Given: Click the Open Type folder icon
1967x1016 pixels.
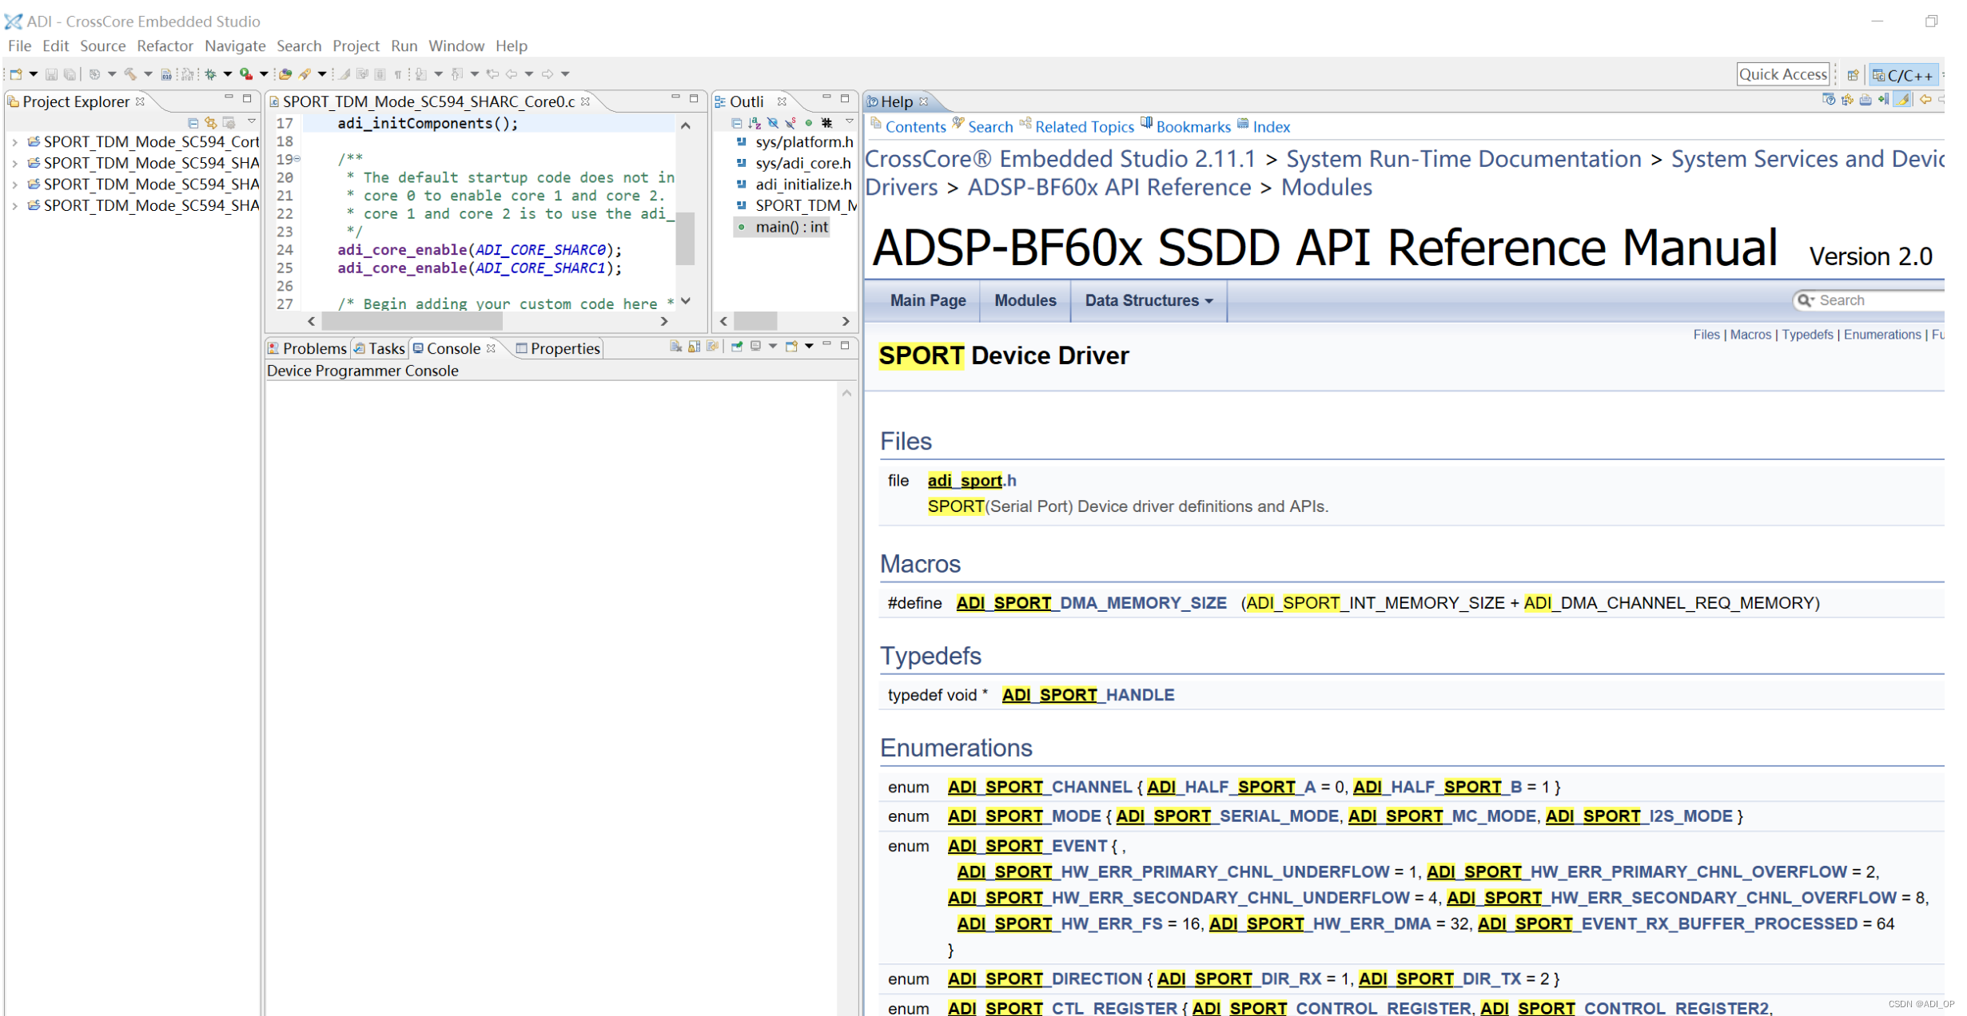Looking at the screenshot, I should pos(285,74).
